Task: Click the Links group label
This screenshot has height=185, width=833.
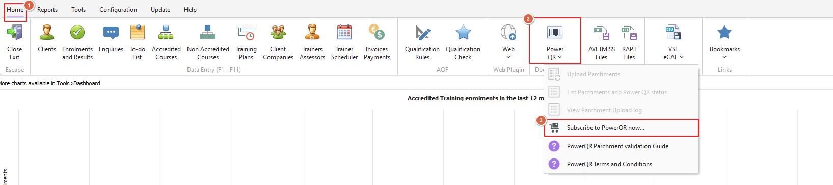Action: 724,70
